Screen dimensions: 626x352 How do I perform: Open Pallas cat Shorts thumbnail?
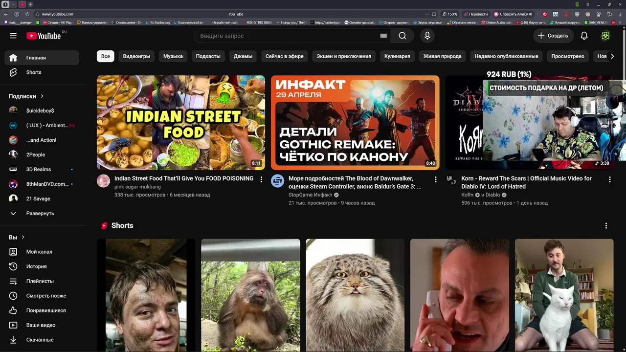coord(355,295)
